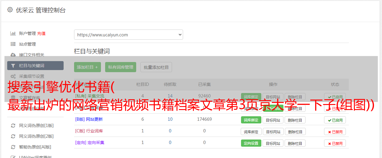
Task: Click 批量添加栏目 button
Action: [x=156, y=67]
